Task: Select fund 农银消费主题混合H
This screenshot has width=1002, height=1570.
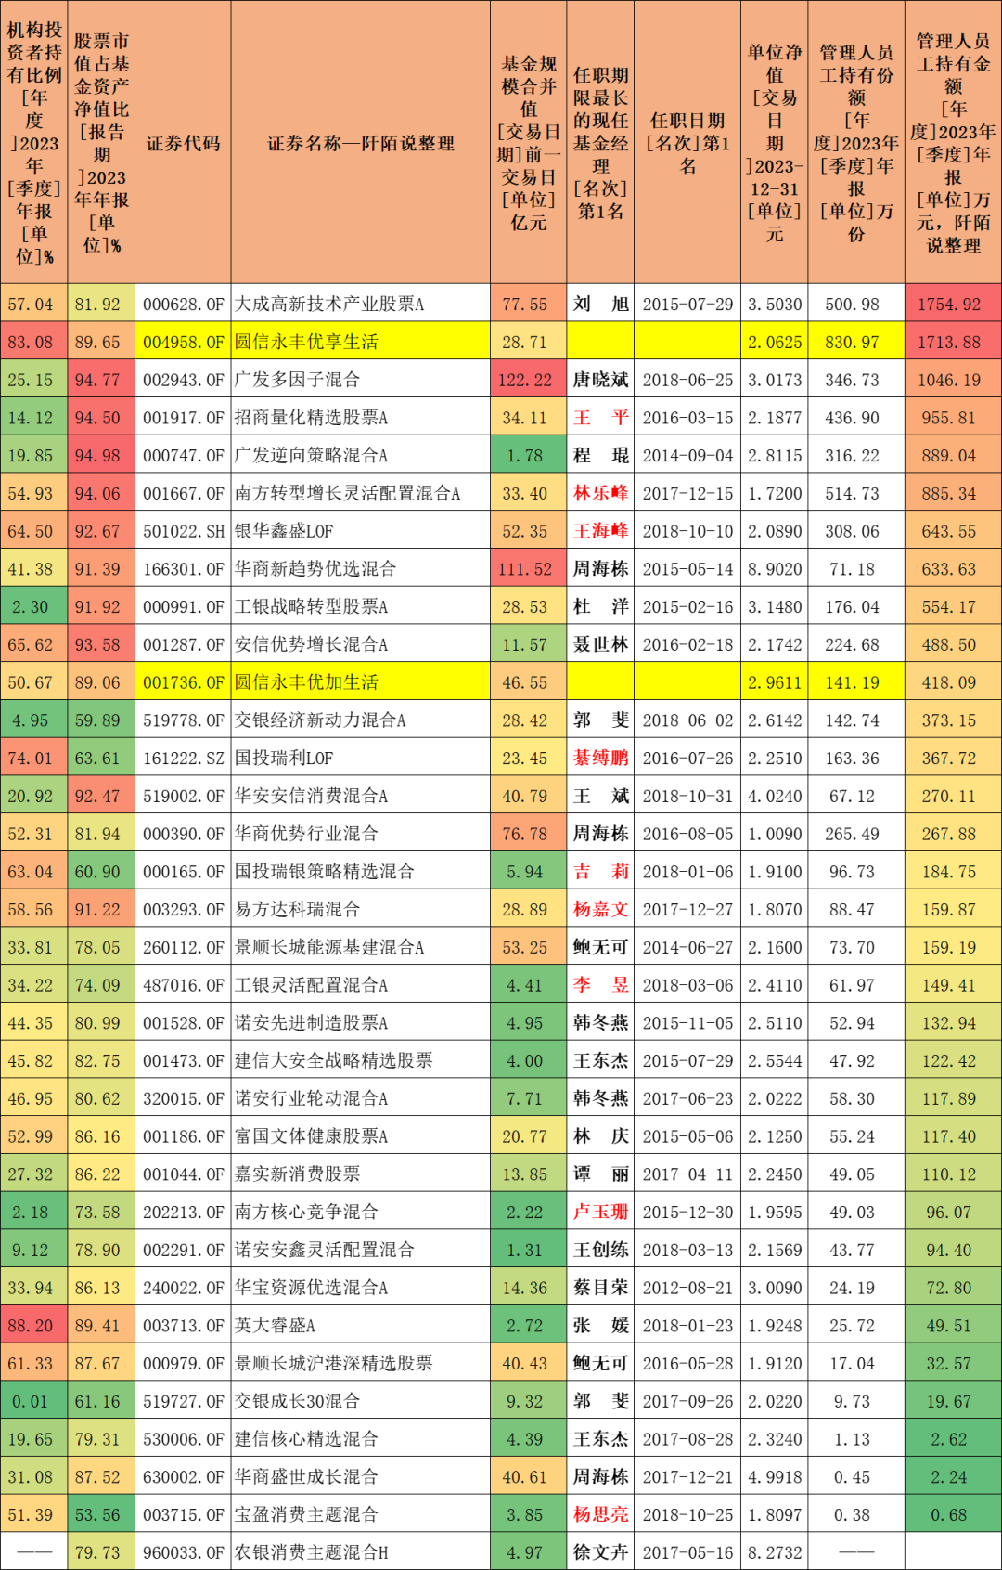Action: pos(311,1552)
